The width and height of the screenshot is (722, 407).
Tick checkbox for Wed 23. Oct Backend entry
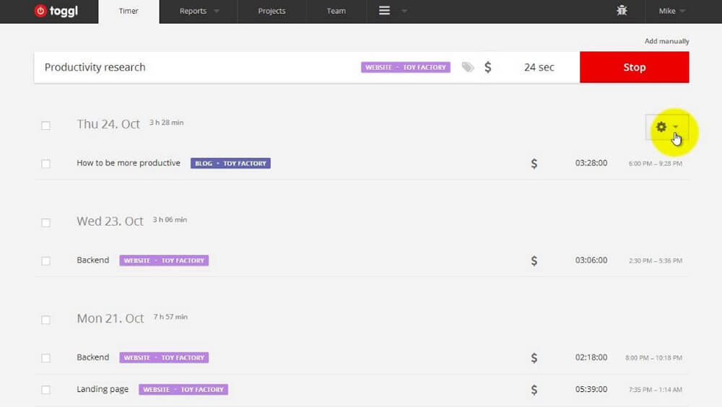tap(45, 261)
